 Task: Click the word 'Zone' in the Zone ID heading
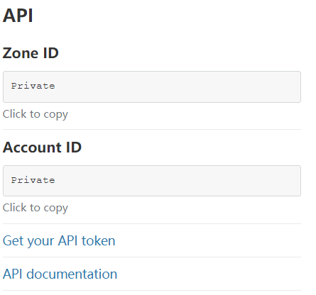tap(21, 53)
